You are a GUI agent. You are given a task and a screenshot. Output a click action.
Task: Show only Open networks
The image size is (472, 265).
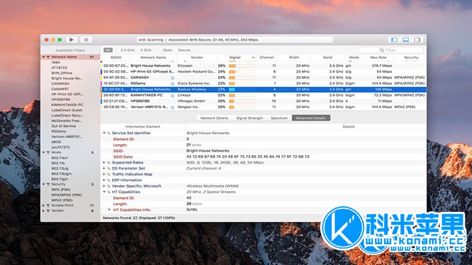tap(168, 50)
